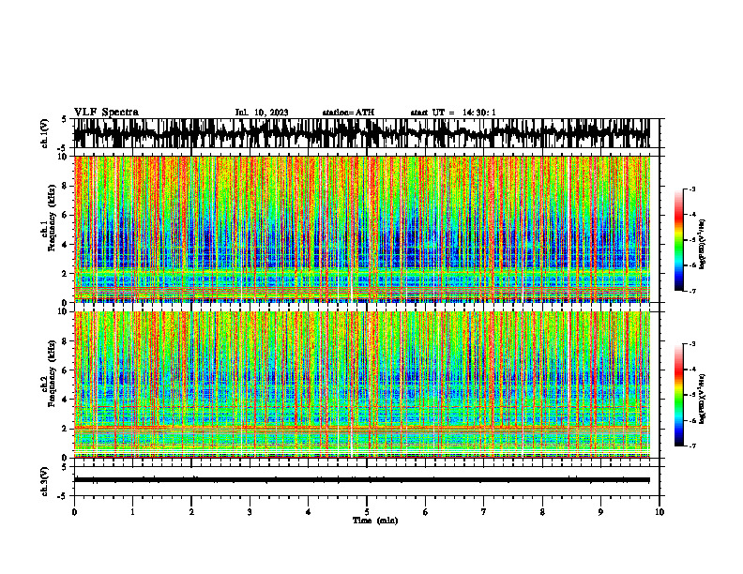Click the "station=ATH" header label
The height and width of the screenshot is (574, 743).
tap(348, 113)
